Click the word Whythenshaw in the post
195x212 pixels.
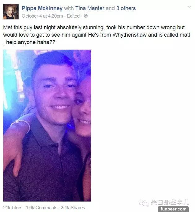coord(130,35)
